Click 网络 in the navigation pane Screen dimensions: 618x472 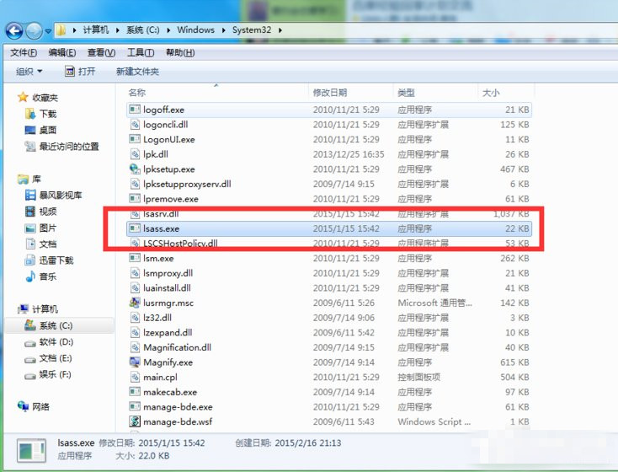click(40, 406)
